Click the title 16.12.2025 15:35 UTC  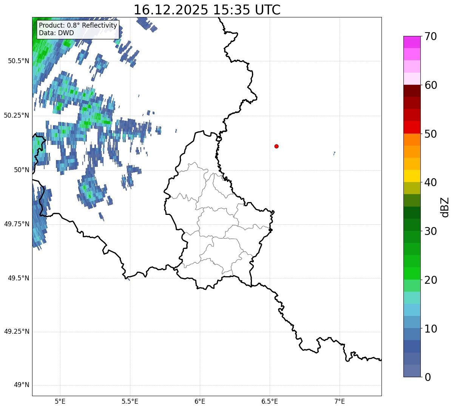pos(207,10)
